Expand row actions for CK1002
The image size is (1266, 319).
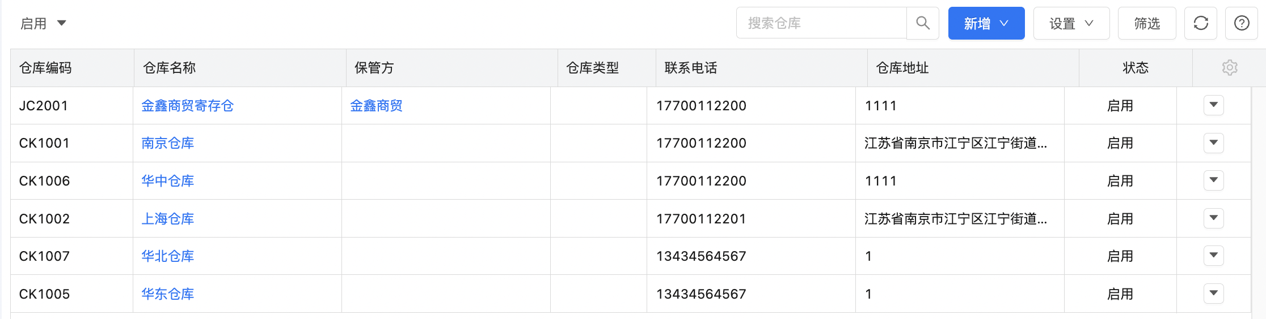[1214, 218]
